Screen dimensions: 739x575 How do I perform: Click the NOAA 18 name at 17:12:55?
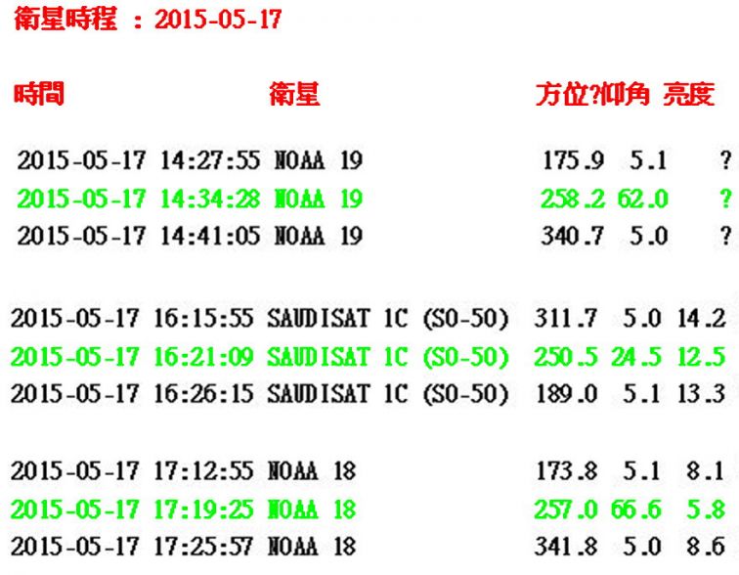(x=313, y=472)
